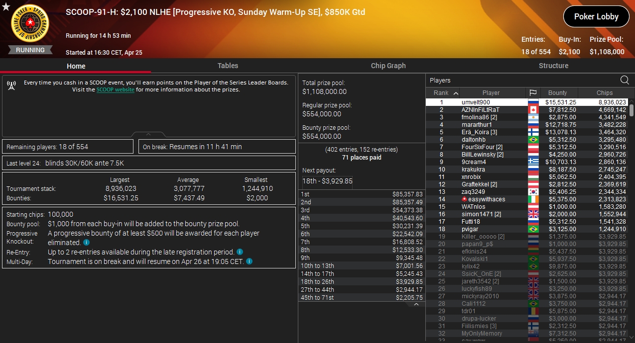635x343 pixels.
Task: Click the On break resumes countdown box
Action: coord(217,147)
